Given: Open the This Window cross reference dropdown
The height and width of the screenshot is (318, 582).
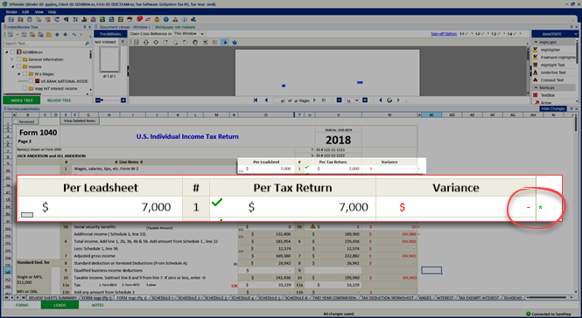Looking at the screenshot, I should tap(202, 34).
